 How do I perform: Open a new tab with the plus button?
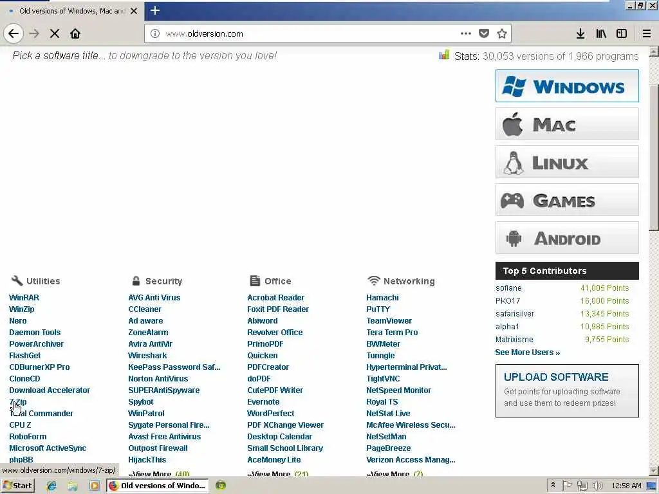pos(154,10)
